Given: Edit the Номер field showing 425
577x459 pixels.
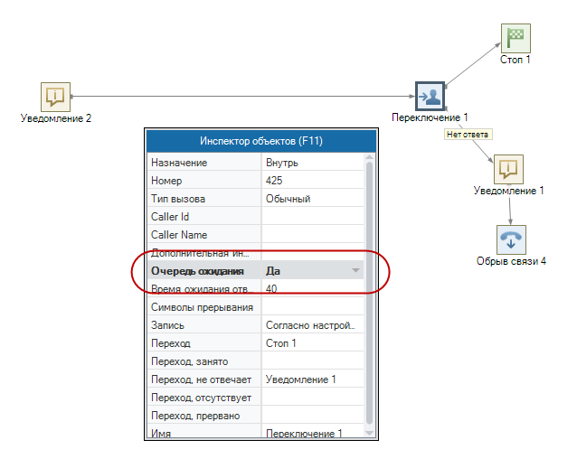Looking at the screenshot, I should click(312, 181).
